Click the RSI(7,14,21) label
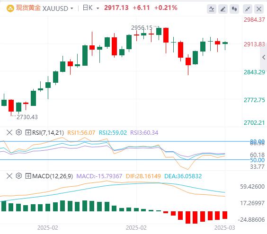The width and height of the screenshot is (267, 234). [48, 132]
